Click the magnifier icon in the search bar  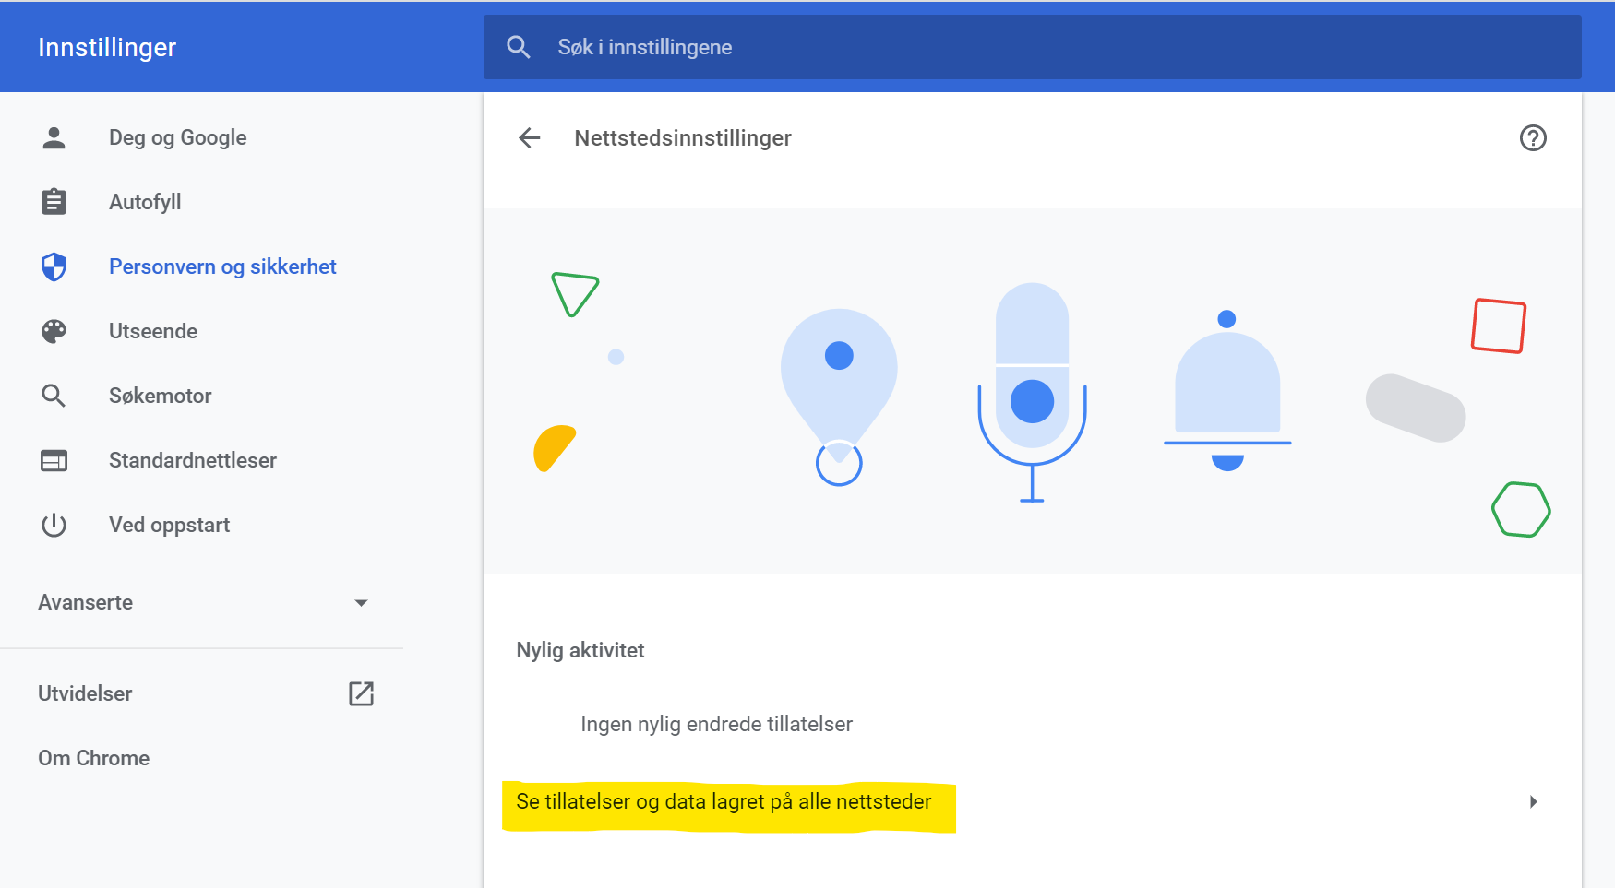(519, 47)
